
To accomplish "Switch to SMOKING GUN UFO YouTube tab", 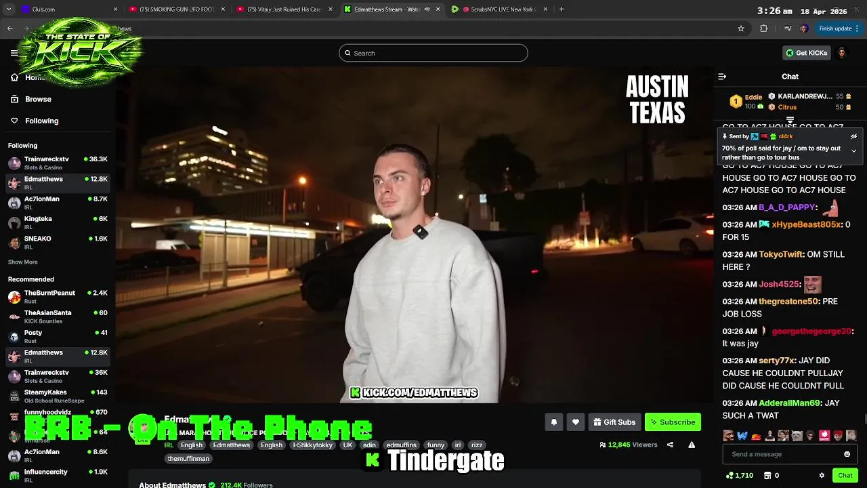I will coord(177,9).
